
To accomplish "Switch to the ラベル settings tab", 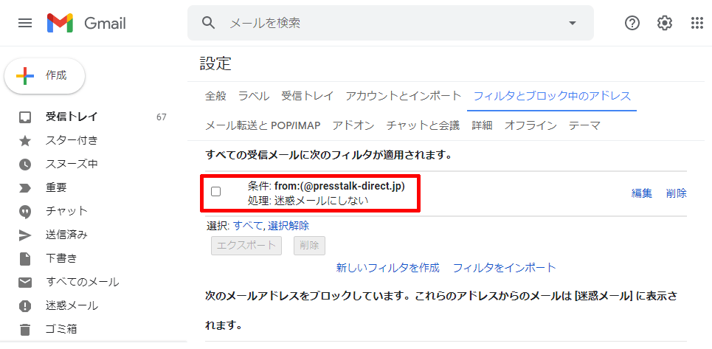I will click(x=254, y=96).
